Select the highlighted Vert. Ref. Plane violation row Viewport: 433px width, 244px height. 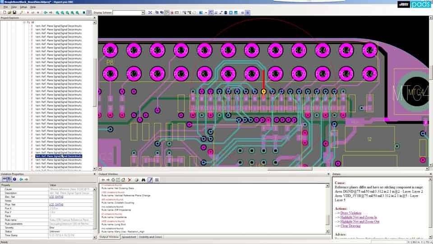[x=59, y=156]
